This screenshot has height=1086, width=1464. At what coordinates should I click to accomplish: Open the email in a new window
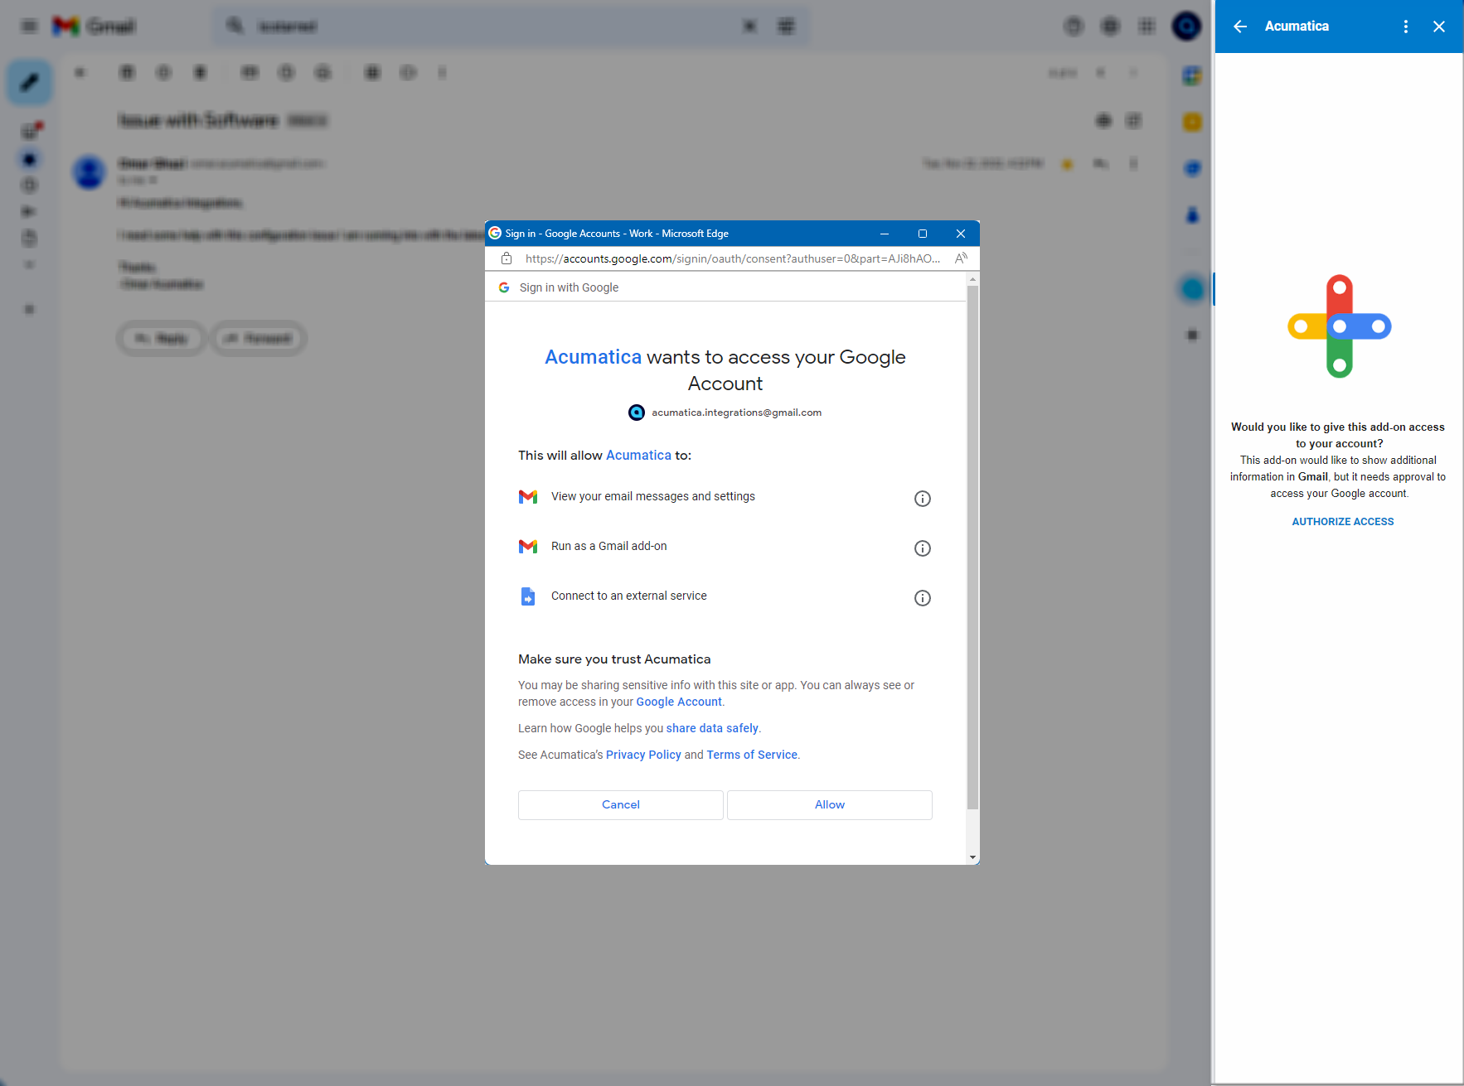tap(1133, 121)
